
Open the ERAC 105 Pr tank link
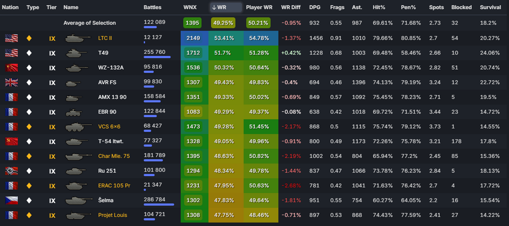click(x=114, y=186)
